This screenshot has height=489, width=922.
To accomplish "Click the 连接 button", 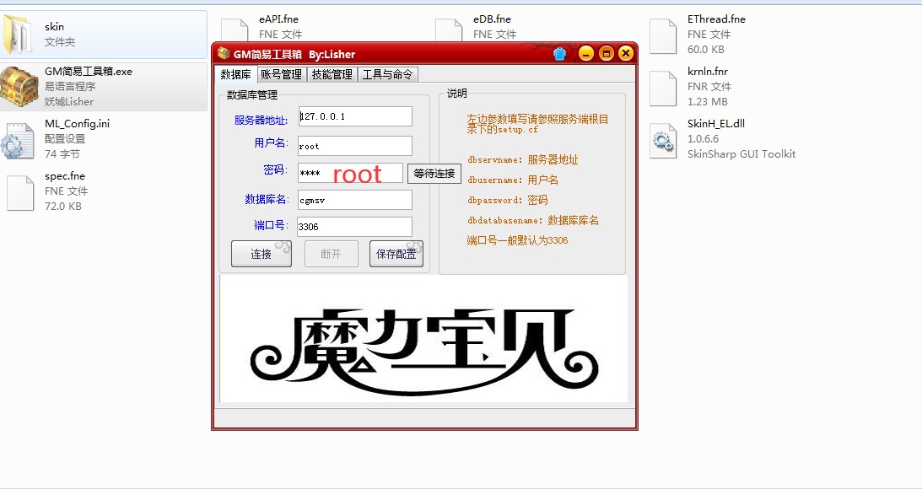I will (x=261, y=254).
